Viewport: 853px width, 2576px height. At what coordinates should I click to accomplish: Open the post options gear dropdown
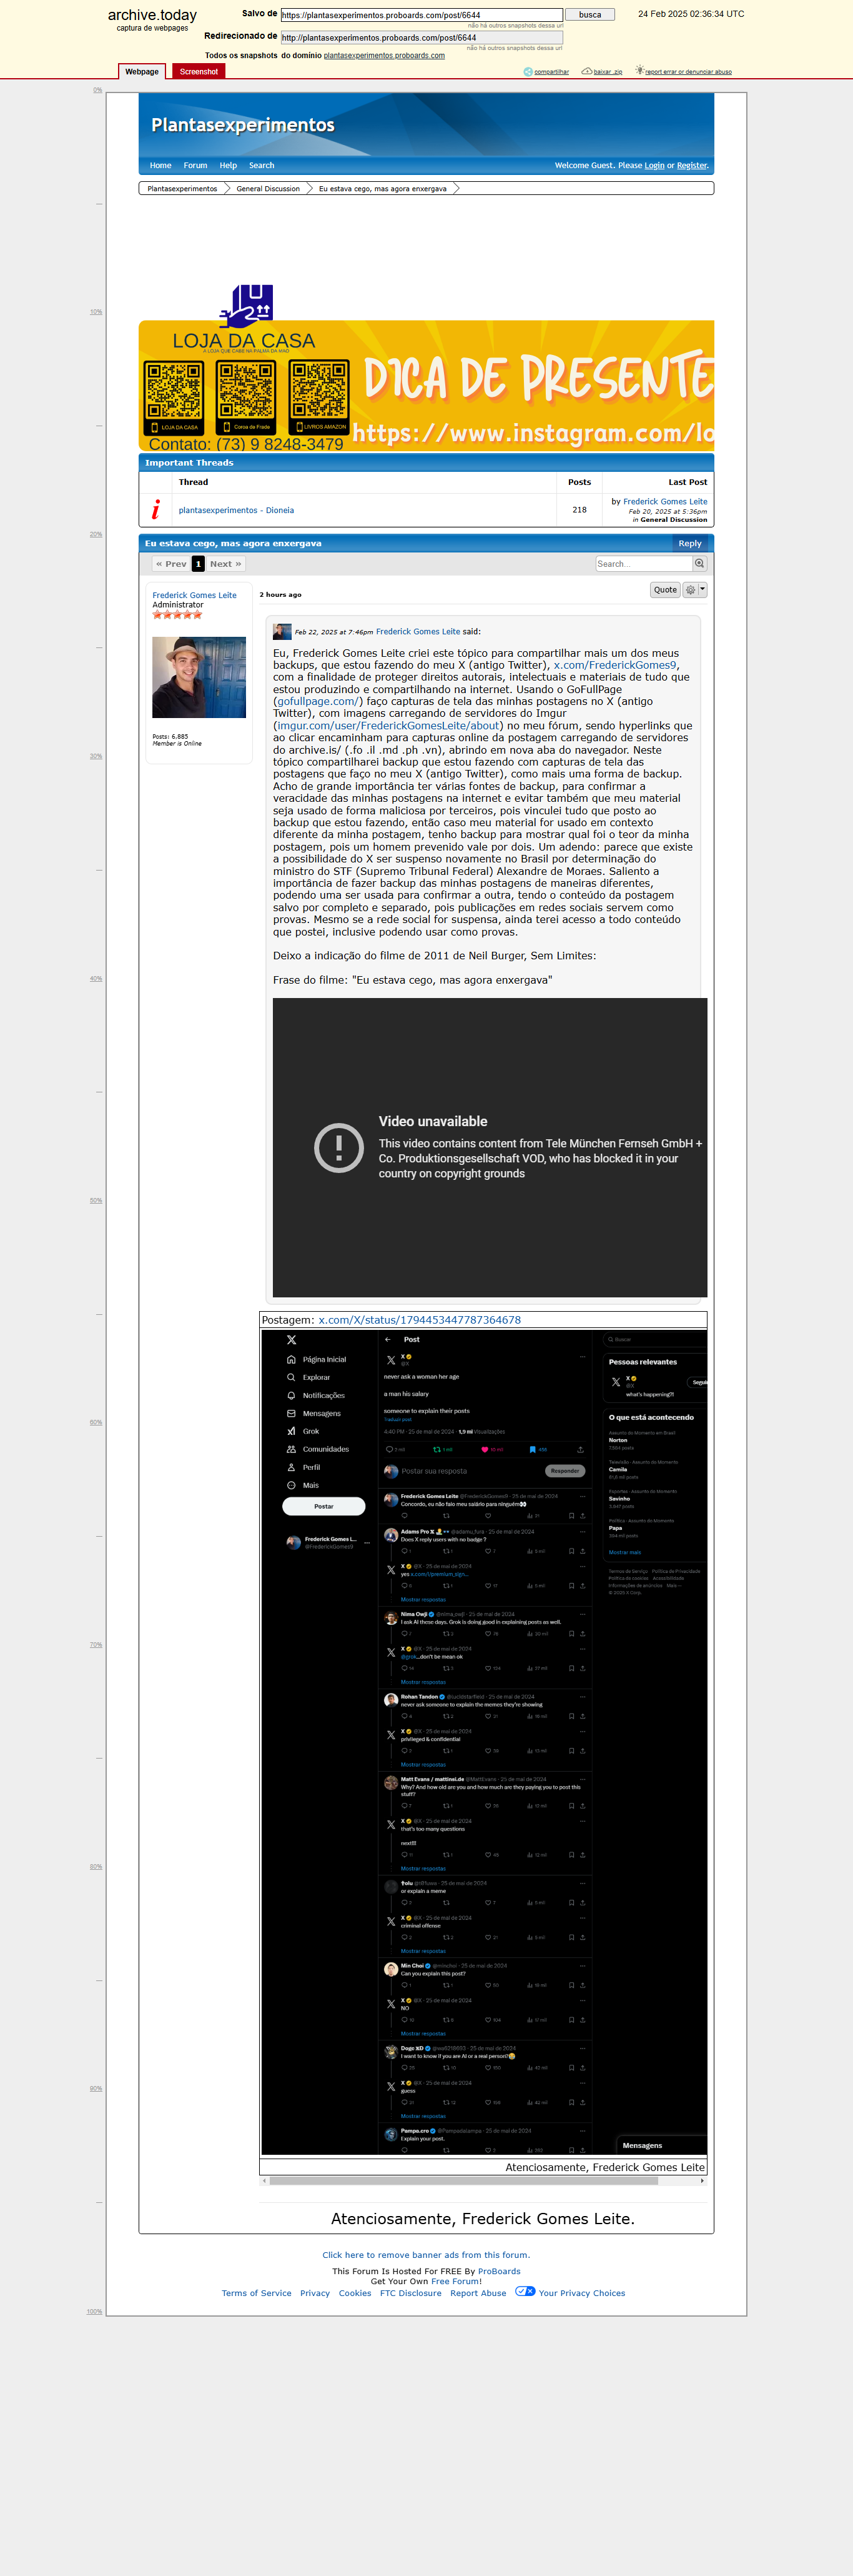694,590
